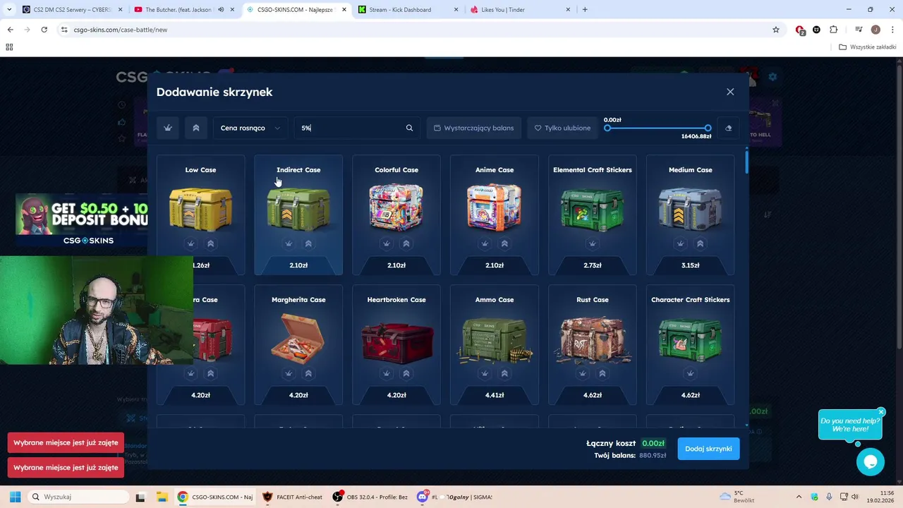This screenshot has height=508, width=903.
Task: Dismiss the Do you need help bubble
Action: coord(881,411)
